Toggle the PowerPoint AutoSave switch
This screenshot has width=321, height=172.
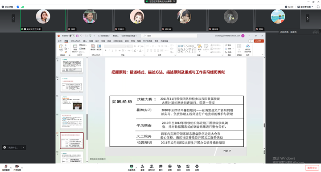pos(72,36)
